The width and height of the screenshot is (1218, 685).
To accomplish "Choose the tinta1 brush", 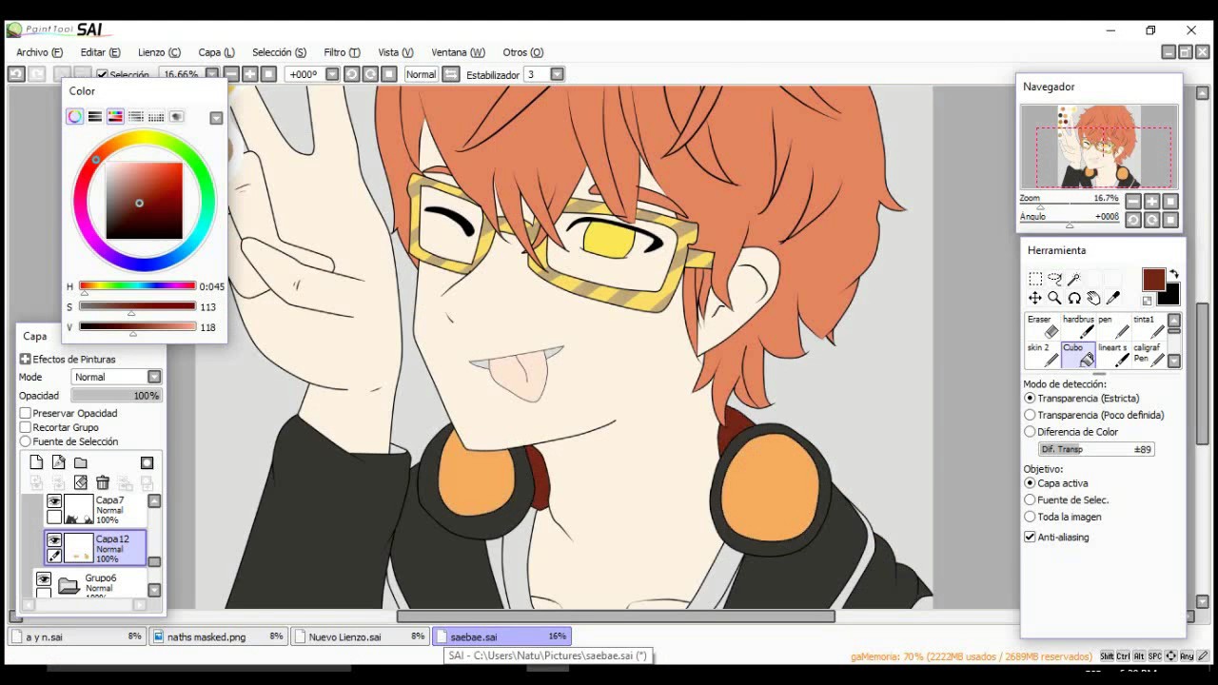I will pos(1149,326).
